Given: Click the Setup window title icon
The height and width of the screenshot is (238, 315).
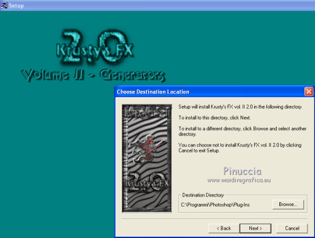Looking at the screenshot, I should click(4, 5).
